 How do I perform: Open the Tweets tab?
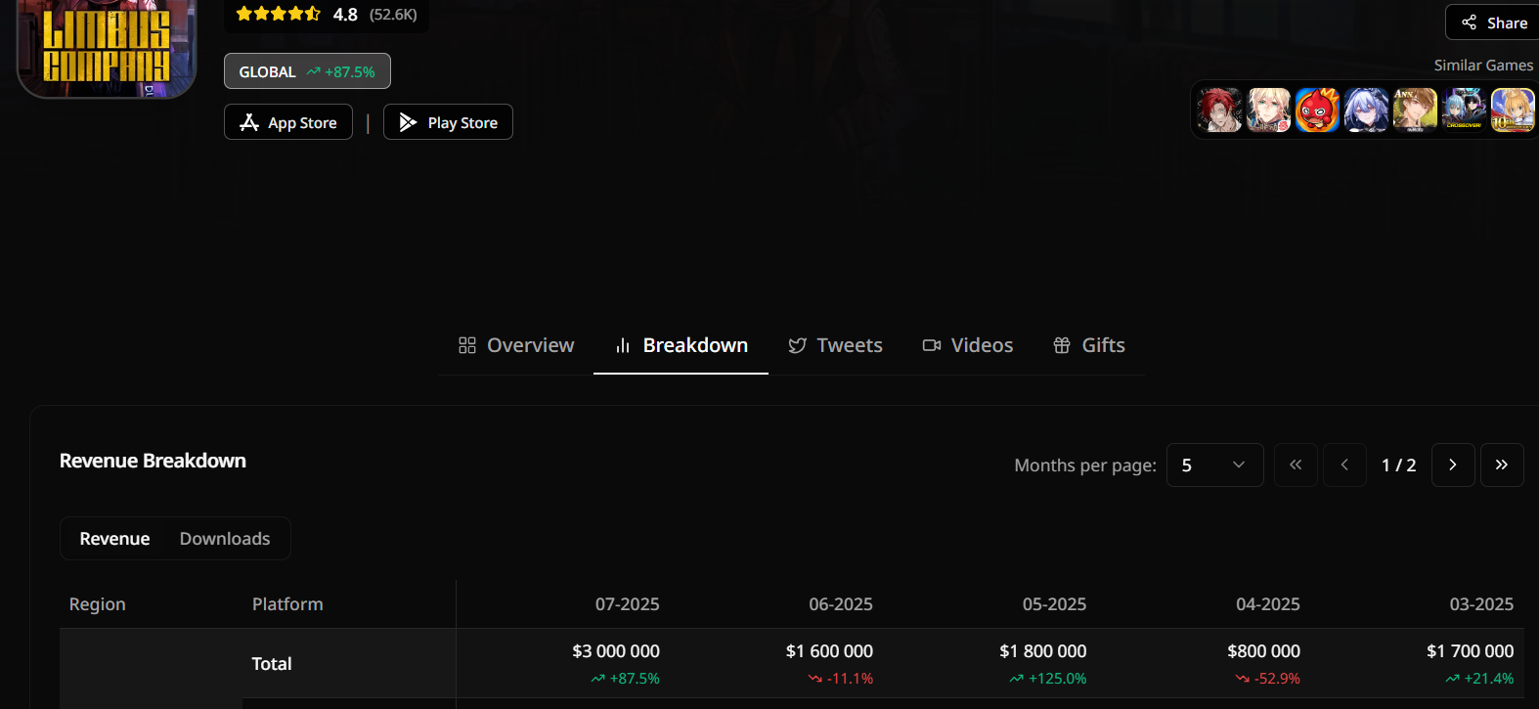pos(835,345)
